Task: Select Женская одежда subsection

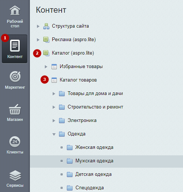Action: [94, 147]
